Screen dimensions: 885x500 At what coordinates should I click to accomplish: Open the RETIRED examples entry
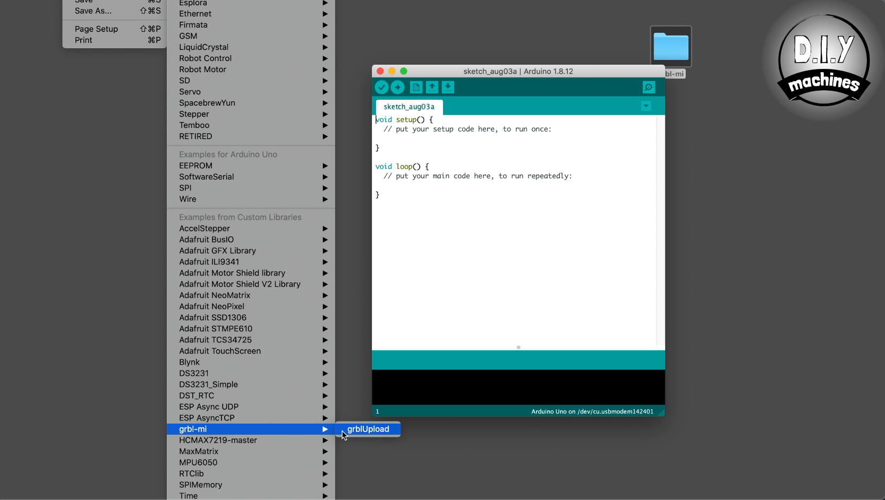click(x=251, y=136)
